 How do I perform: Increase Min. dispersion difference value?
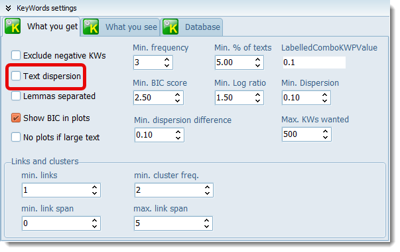coord(178,132)
